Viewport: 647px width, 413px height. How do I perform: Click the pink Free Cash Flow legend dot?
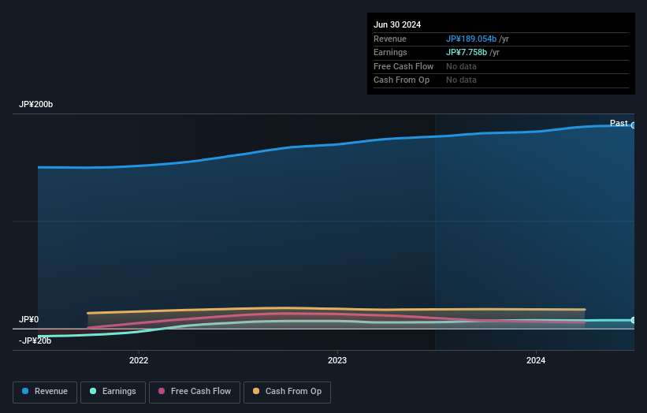click(162, 391)
